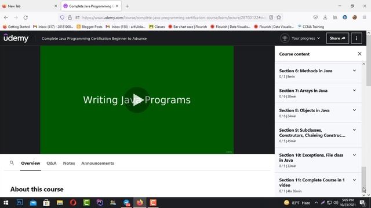The image size is (371, 208).
Task: Click the volume speaker tray icon
Action: (x=336, y=203)
